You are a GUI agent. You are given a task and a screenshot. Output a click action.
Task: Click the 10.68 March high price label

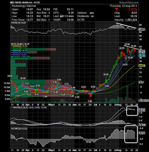click(10, 76)
